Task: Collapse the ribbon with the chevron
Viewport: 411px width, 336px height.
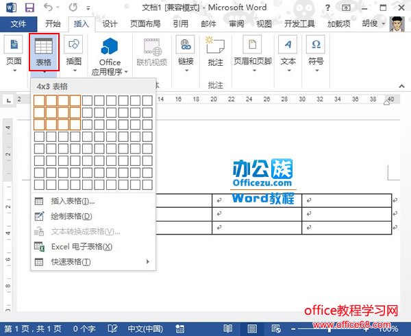Action: (x=401, y=86)
